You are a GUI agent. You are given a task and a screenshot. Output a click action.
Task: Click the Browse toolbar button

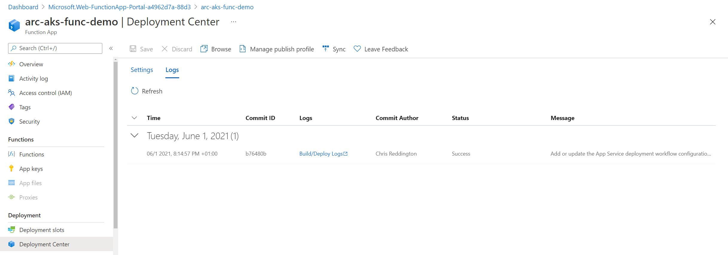tap(216, 49)
